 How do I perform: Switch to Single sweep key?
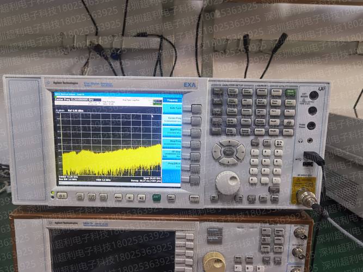click(x=274, y=132)
